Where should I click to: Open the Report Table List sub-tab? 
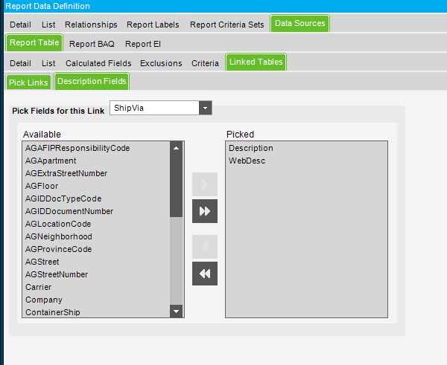[x=48, y=63]
